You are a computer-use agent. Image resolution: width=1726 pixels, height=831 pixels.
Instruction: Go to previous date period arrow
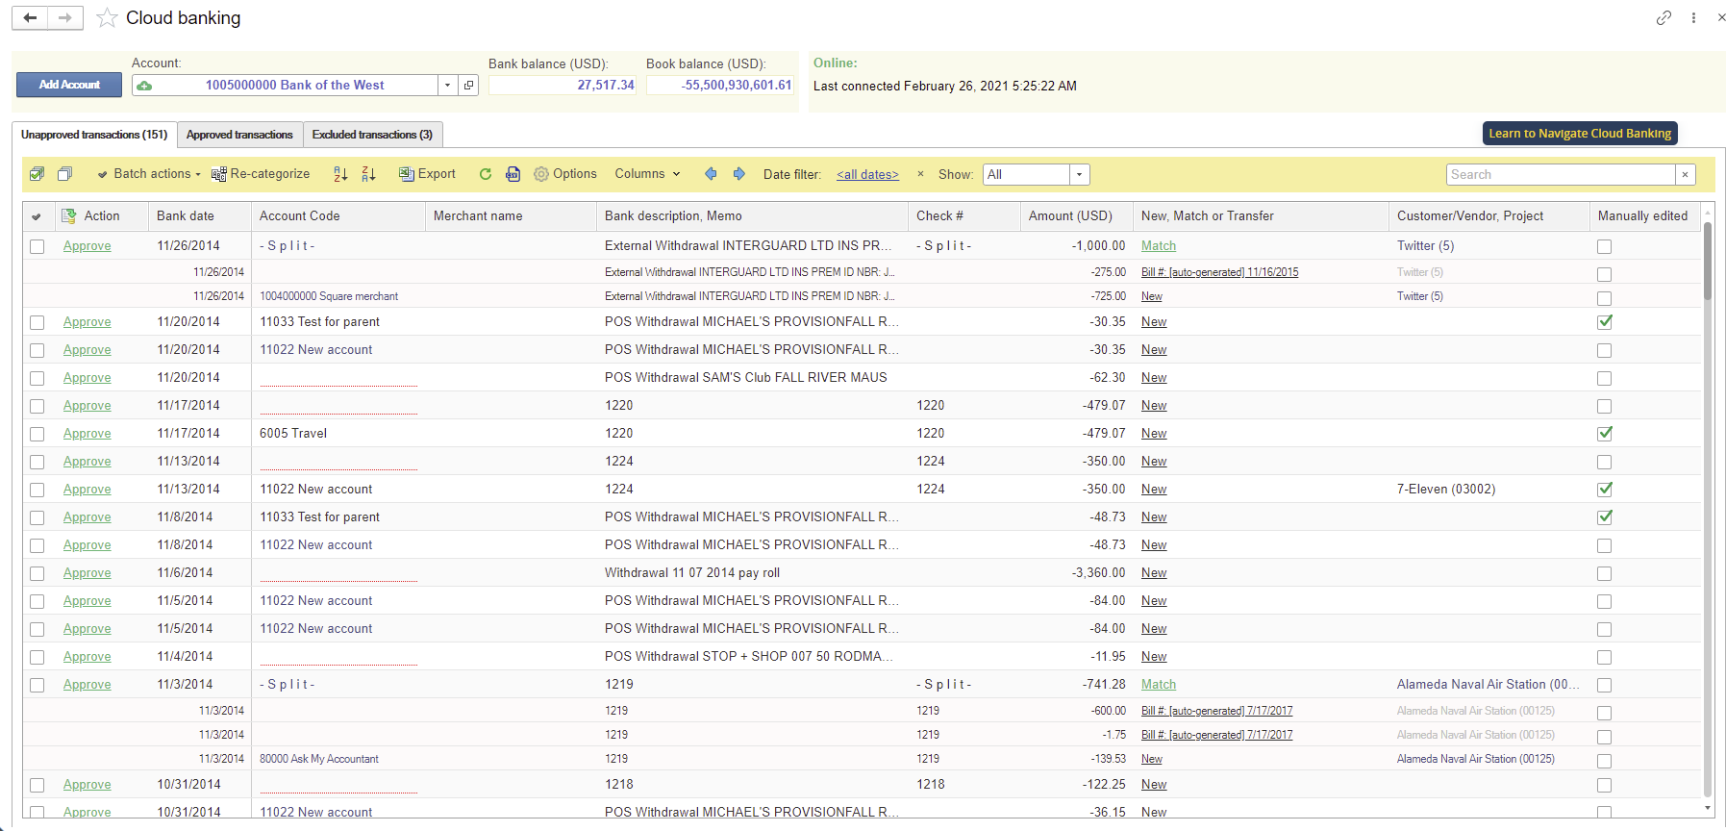point(711,174)
